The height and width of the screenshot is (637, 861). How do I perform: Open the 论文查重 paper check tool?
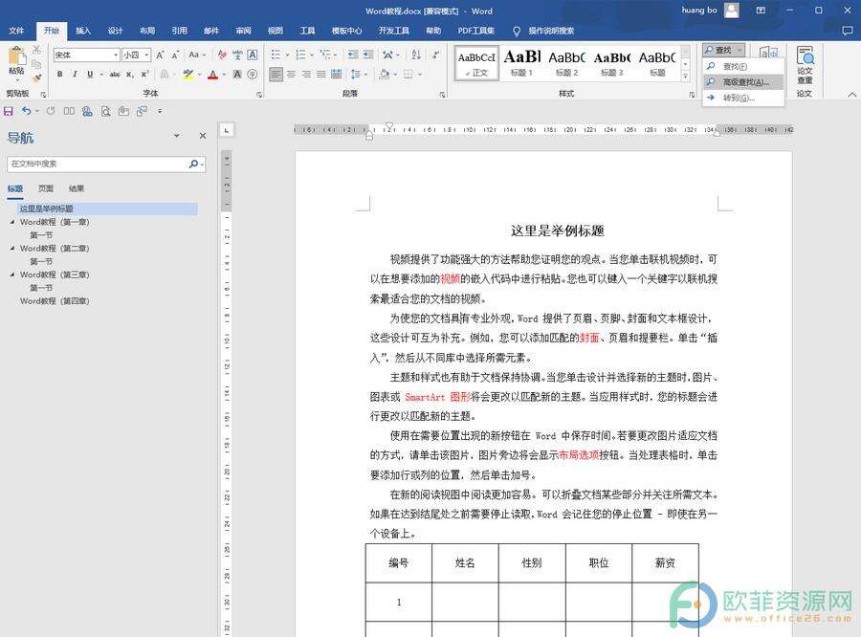(x=805, y=65)
